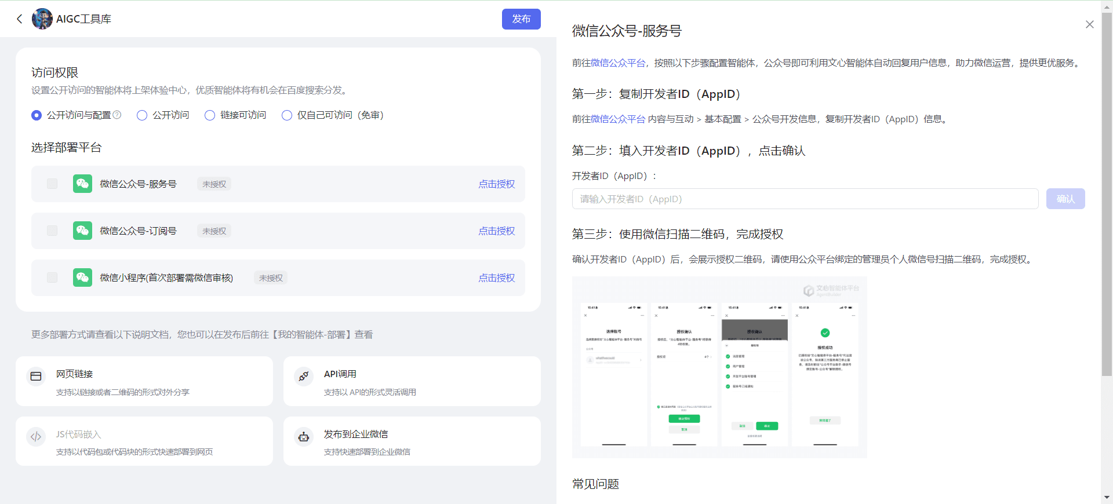Click the scrollbar down arrow

(x=1107, y=498)
